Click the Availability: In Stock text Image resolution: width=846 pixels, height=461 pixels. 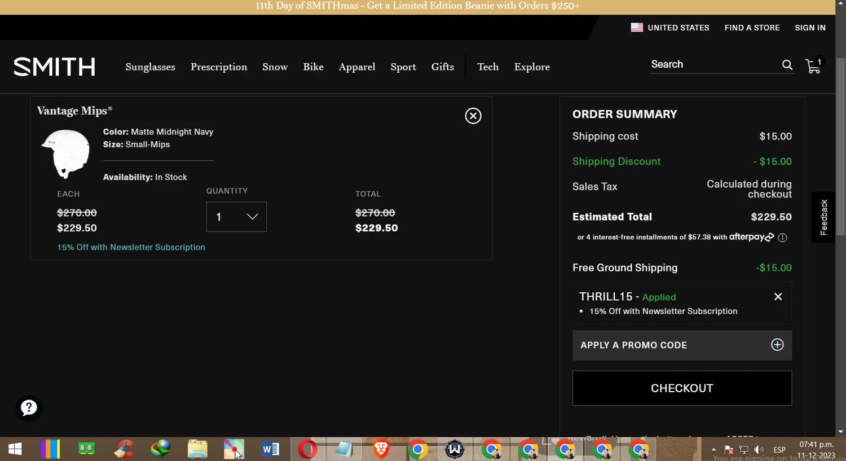click(x=145, y=177)
